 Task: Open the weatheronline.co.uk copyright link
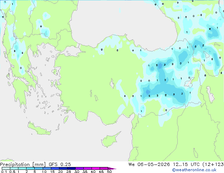point(194,170)
